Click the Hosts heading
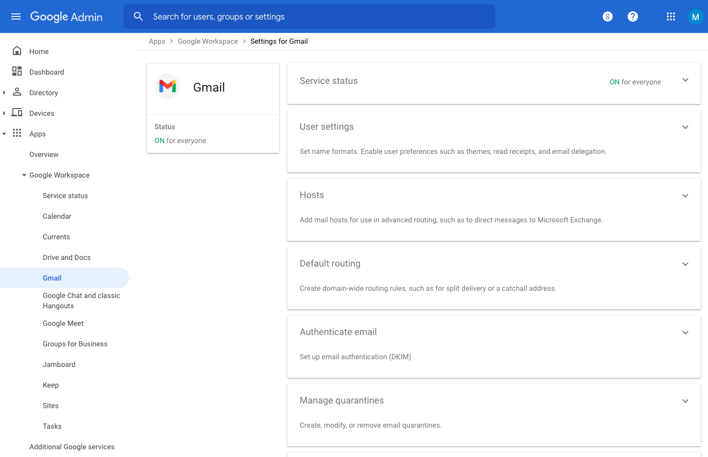708x457 pixels. pos(312,195)
